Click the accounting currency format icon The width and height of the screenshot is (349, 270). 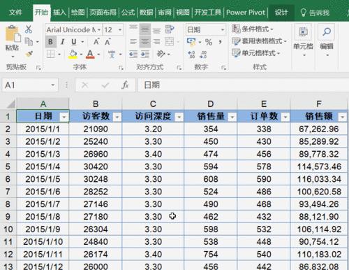coord(191,42)
